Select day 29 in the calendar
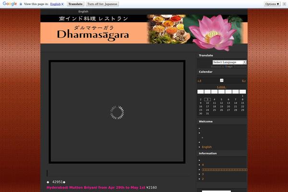Image resolution: width=288 pixels, height=192 pixels. pyautogui.click(x=242, y=110)
